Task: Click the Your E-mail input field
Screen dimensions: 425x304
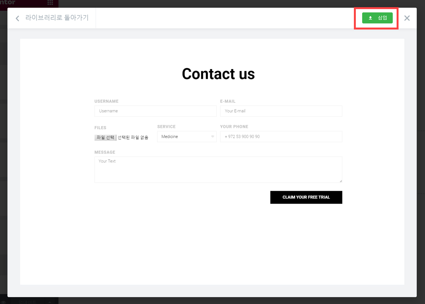Action: point(281,111)
